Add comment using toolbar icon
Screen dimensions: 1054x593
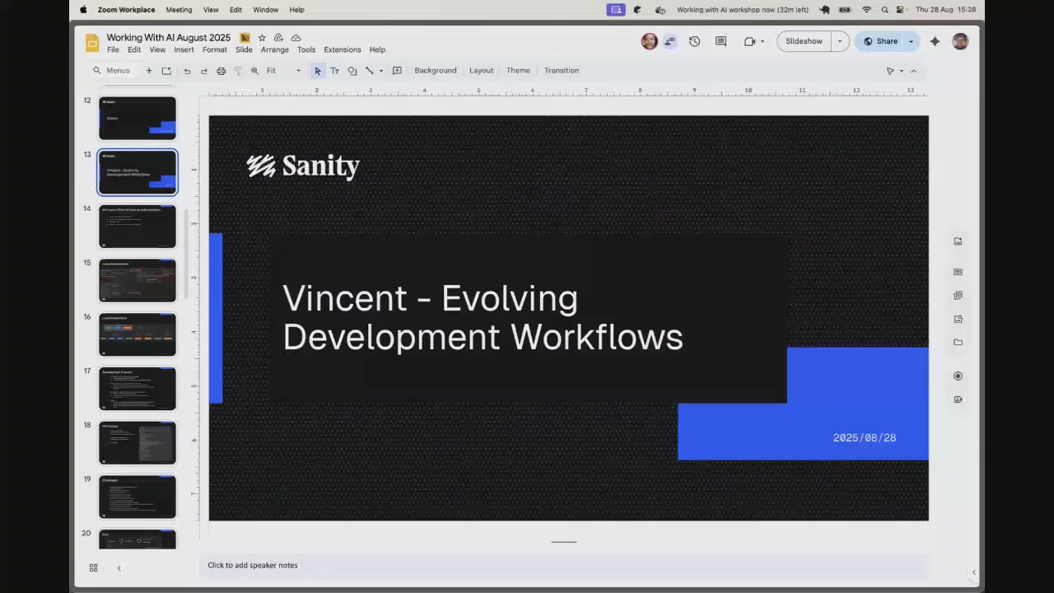(397, 71)
